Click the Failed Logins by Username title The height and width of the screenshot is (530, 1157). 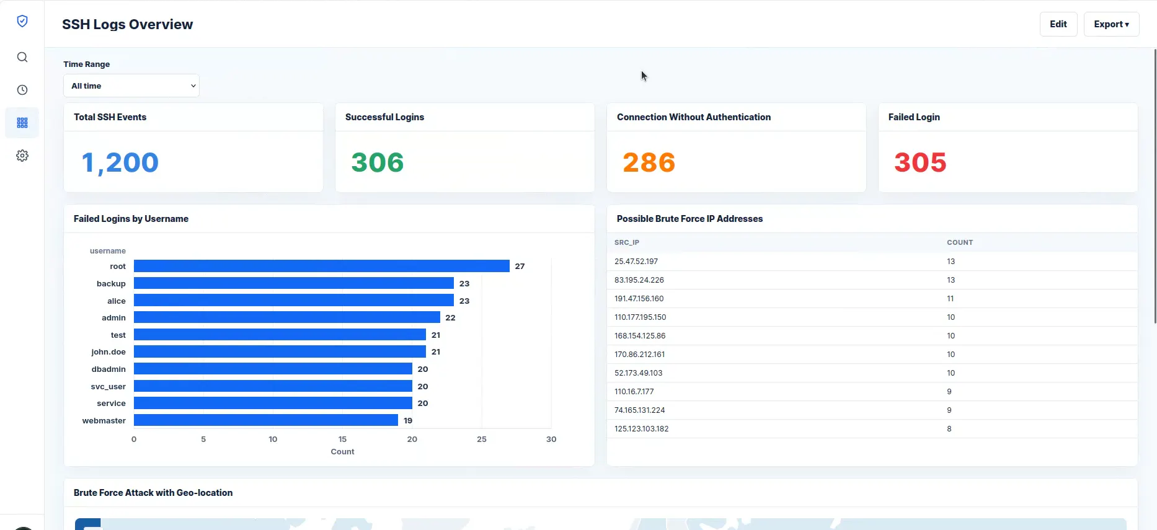pos(131,219)
